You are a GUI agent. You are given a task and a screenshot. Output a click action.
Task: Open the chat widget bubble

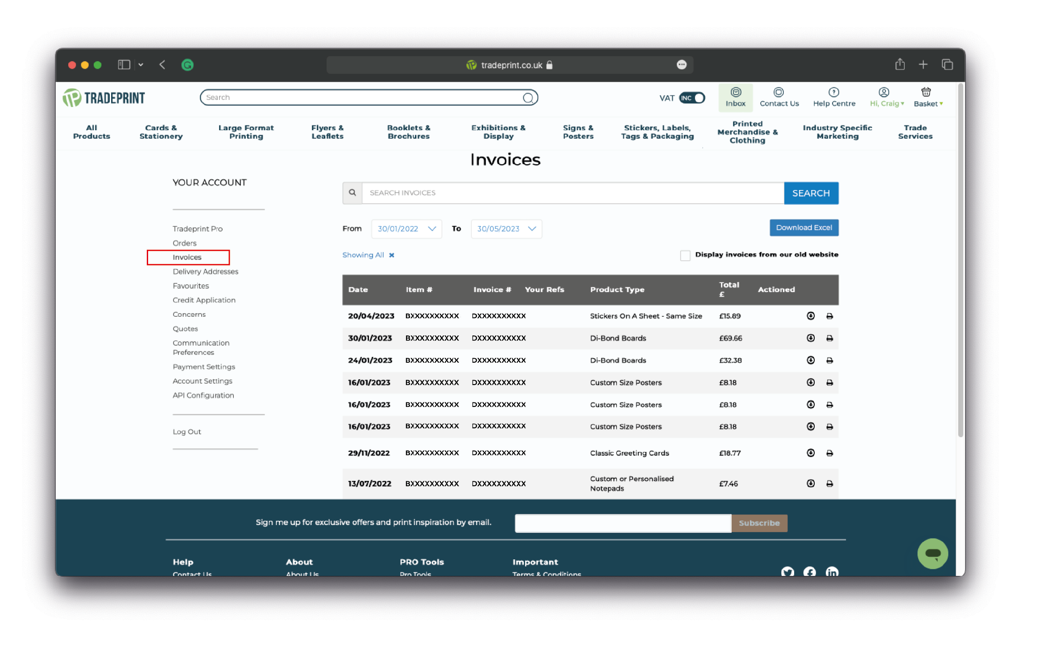tap(932, 554)
